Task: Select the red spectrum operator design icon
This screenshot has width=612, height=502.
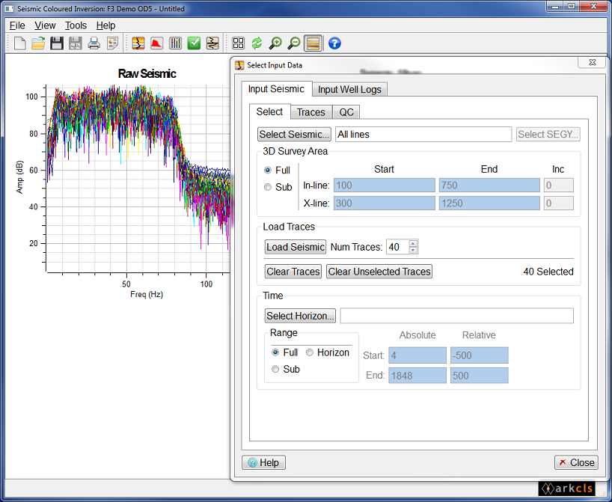Action: [156, 43]
